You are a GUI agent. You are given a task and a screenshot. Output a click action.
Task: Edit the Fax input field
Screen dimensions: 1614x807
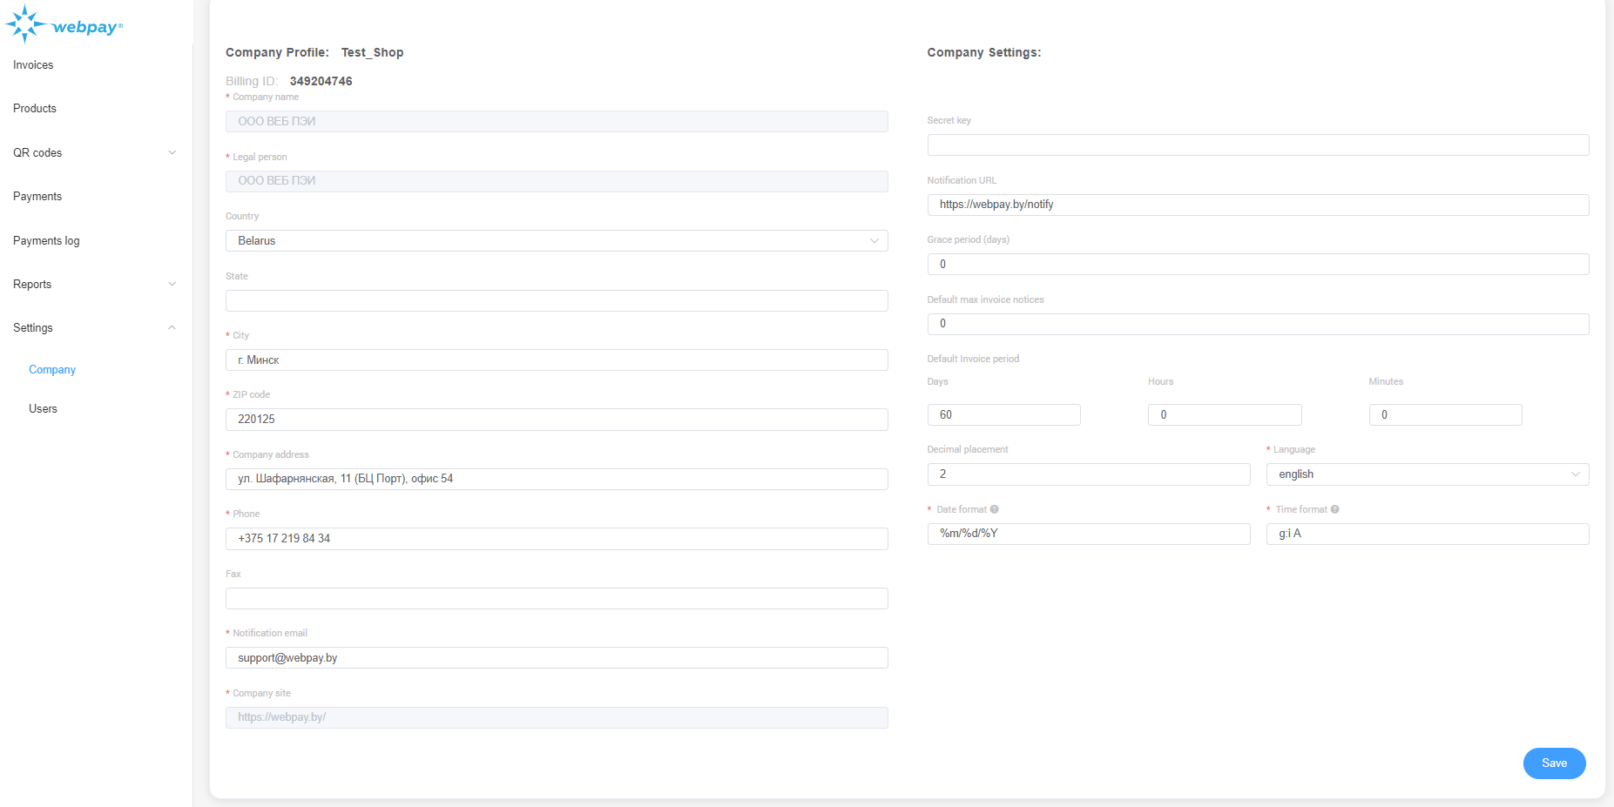(x=557, y=598)
